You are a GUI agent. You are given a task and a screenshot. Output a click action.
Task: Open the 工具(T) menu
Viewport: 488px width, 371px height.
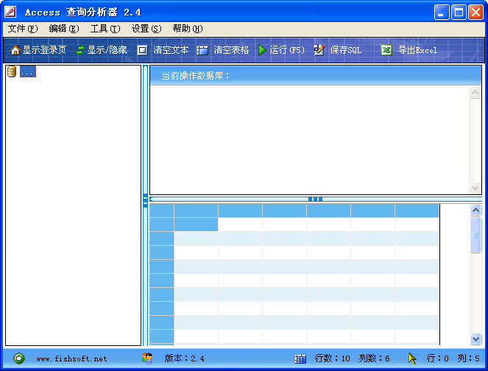pyautogui.click(x=105, y=29)
